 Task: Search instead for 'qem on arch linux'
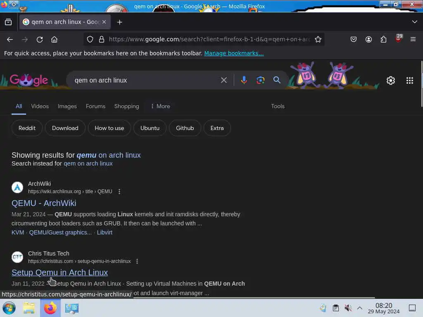[x=88, y=163]
